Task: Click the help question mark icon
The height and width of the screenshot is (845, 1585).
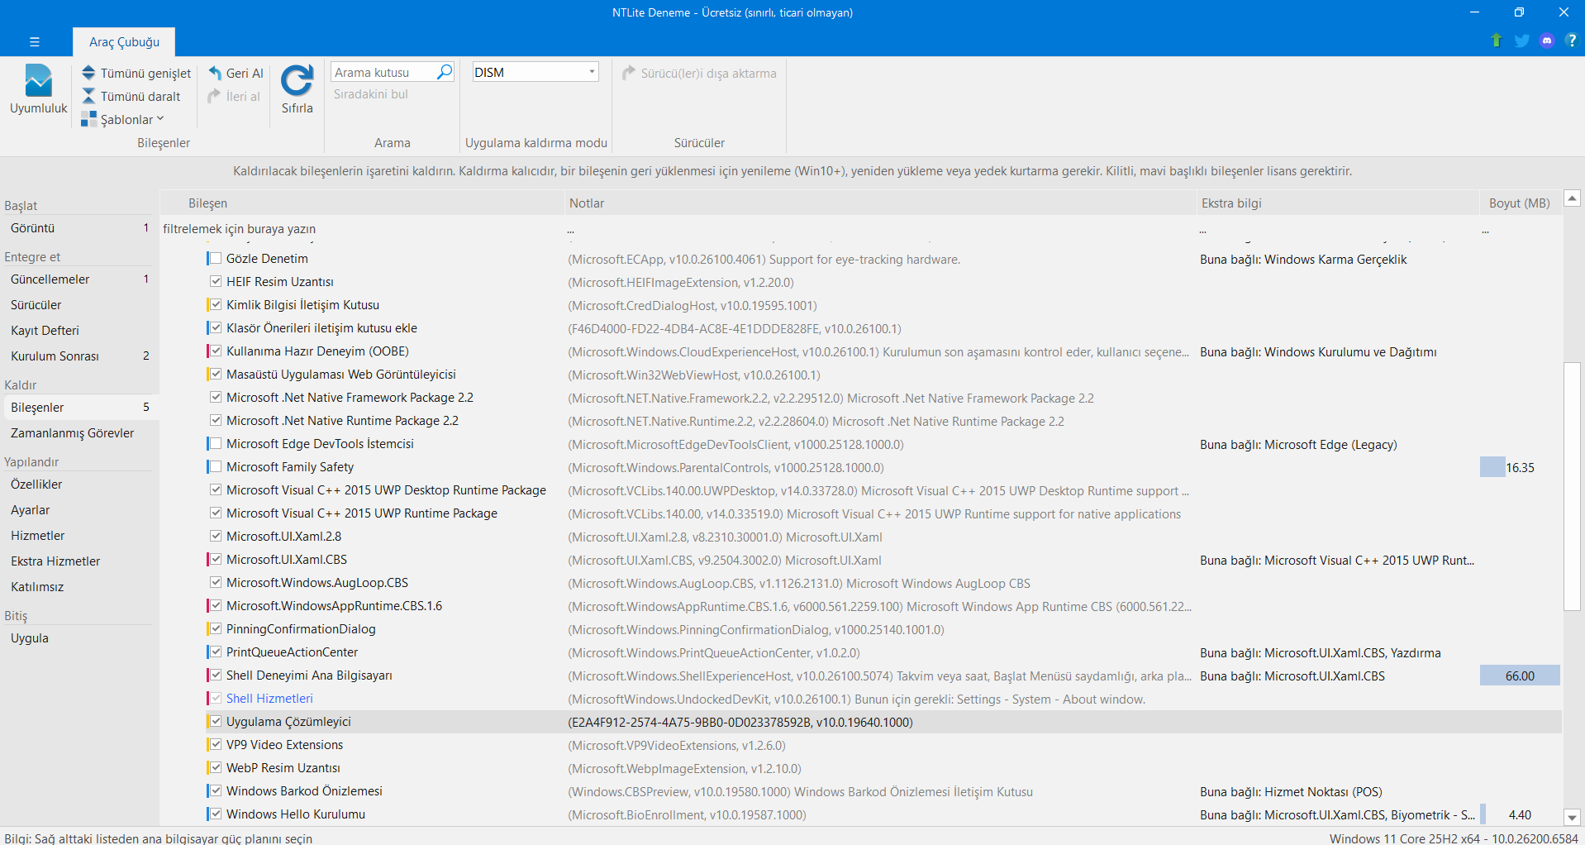Action: pyautogui.click(x=1571, y=41)
